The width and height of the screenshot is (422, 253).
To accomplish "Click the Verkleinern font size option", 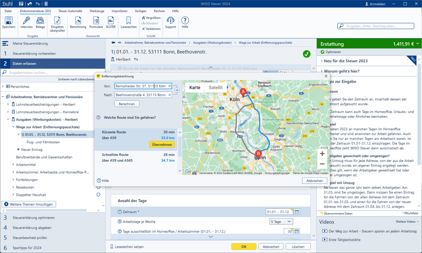I will (x=151, y=29).
